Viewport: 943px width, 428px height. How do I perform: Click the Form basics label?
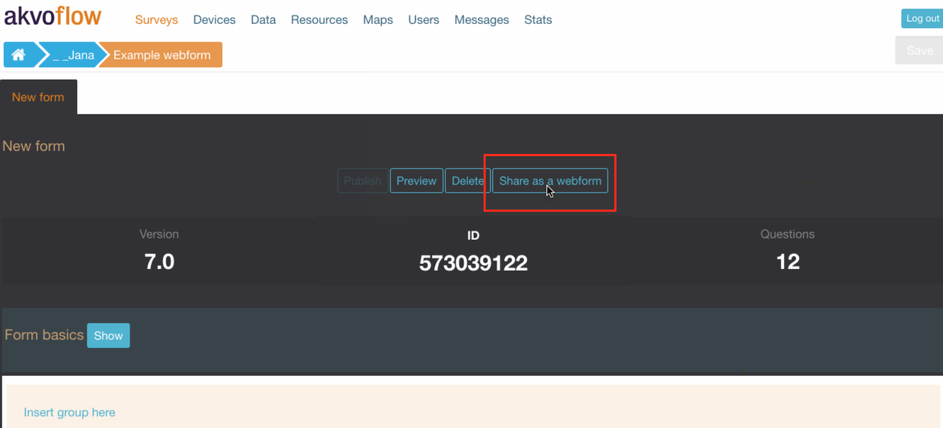tap(44, 335)
